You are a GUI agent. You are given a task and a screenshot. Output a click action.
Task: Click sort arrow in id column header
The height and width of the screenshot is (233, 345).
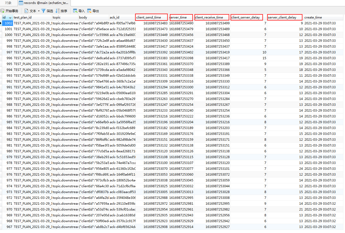click(x=10, y=18)
